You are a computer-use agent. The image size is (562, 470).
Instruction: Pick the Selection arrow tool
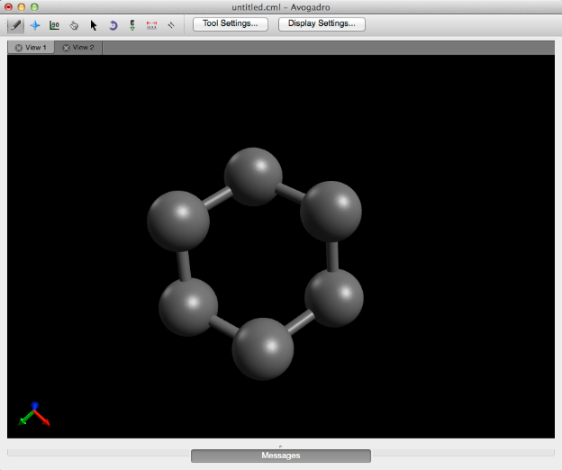point(94,25)
